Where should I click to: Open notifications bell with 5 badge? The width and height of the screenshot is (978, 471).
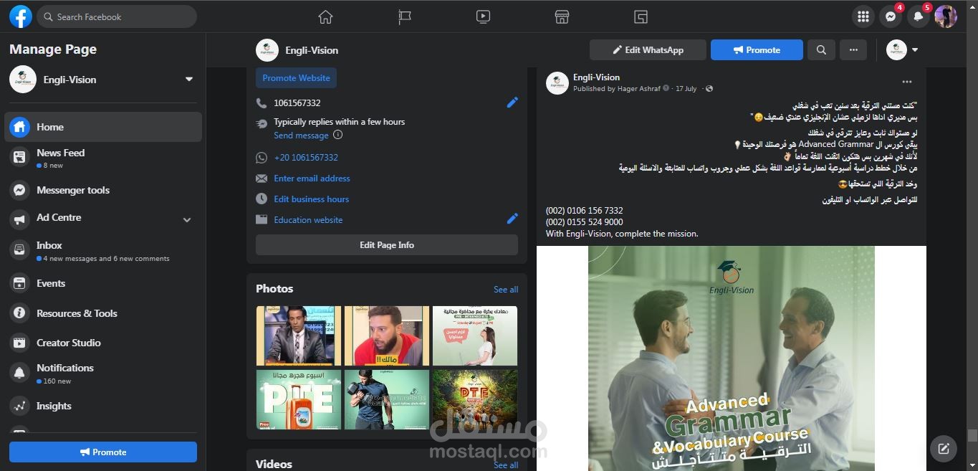point(918,16)
